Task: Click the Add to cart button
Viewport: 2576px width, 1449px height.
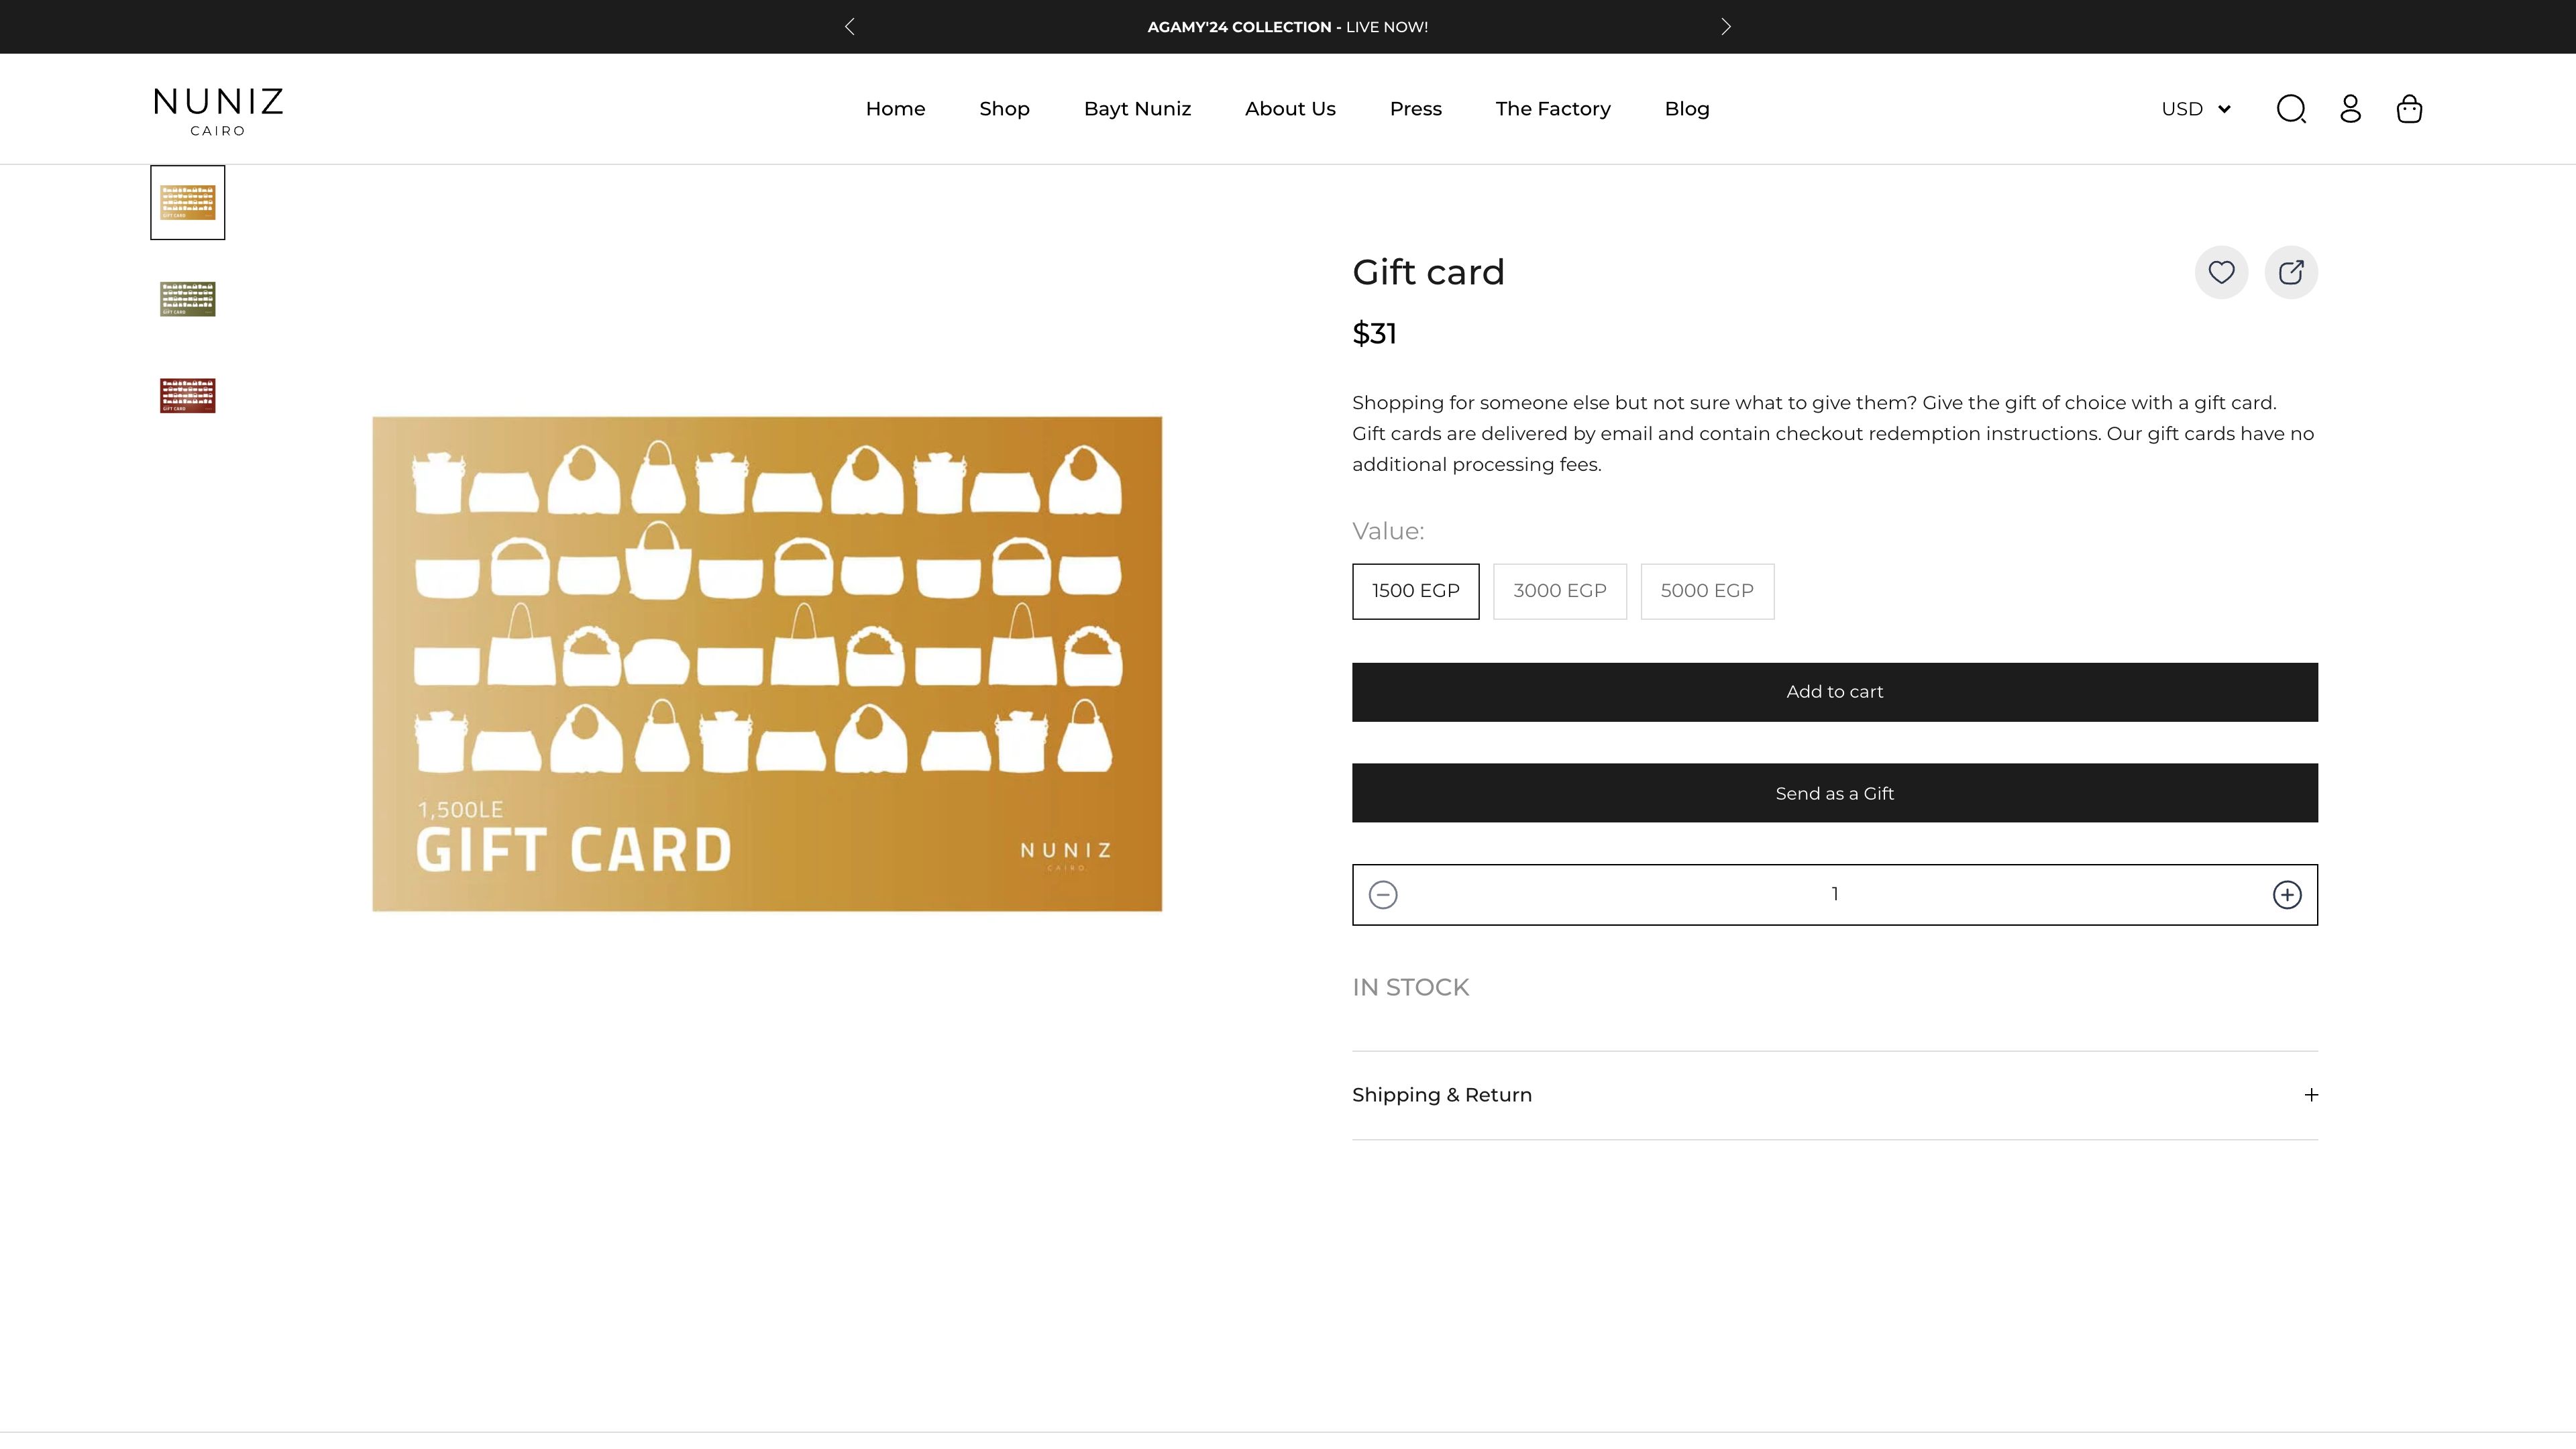Action: tap(1833, 691)
